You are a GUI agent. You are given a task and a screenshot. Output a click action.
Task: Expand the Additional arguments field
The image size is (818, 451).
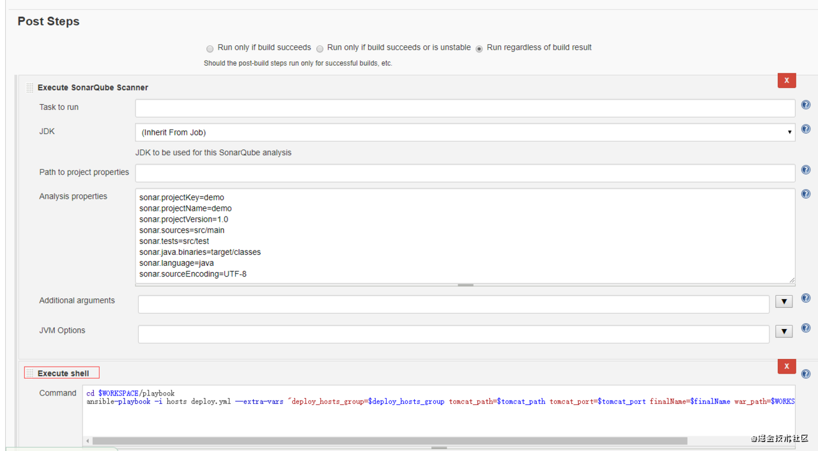click(784, 302)
